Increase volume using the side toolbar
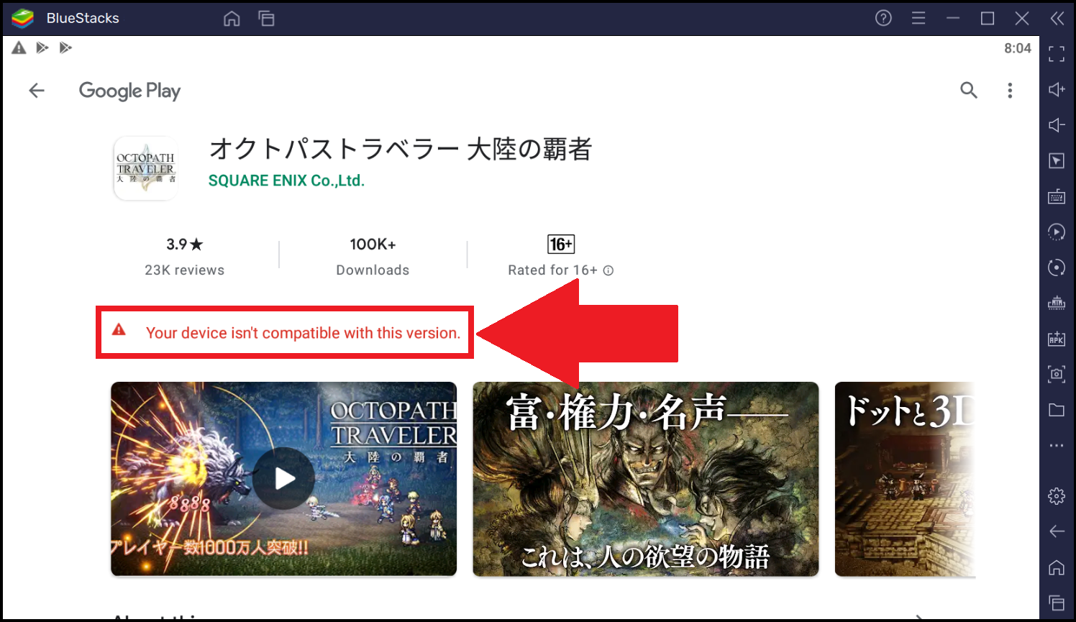Image resolution: width=1076 pixels, height=622 pixels. [1057, 89]
